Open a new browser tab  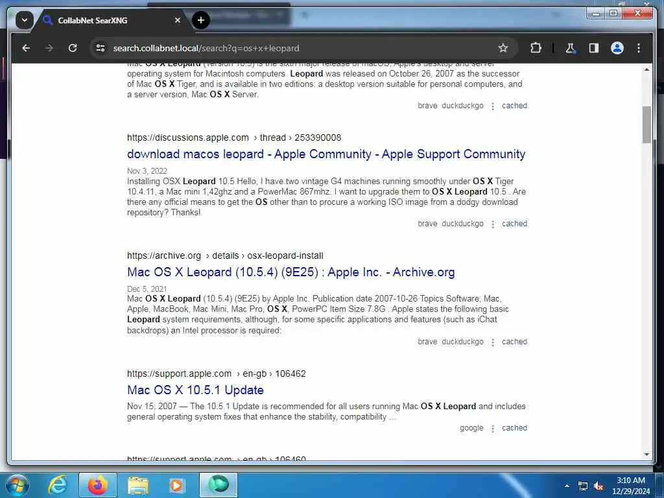click(x=201, y=20)
